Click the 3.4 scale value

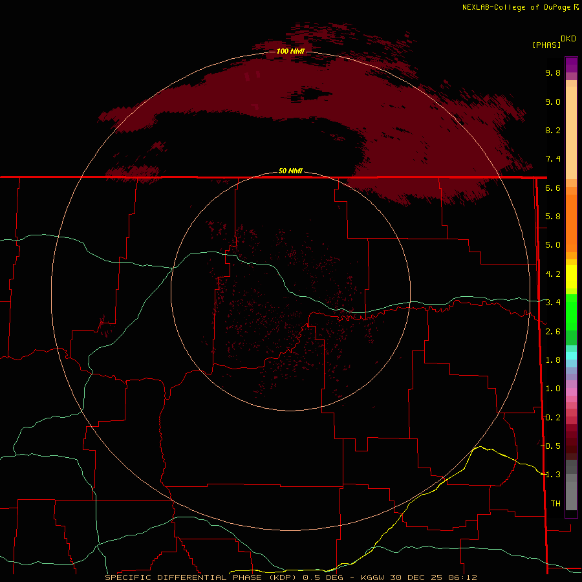coord(553,303)
